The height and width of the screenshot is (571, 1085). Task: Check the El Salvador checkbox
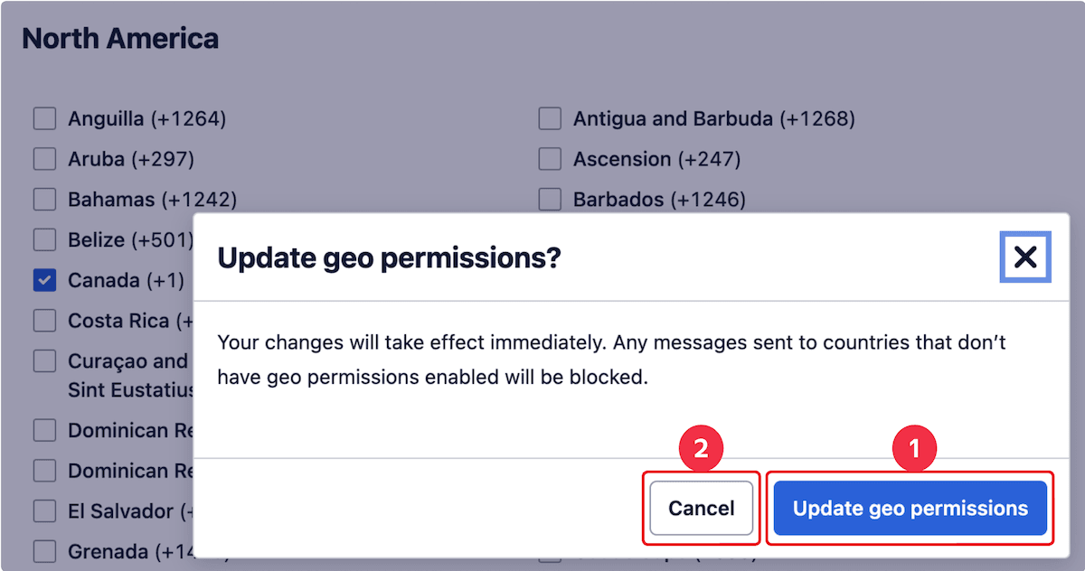(44, 511)
